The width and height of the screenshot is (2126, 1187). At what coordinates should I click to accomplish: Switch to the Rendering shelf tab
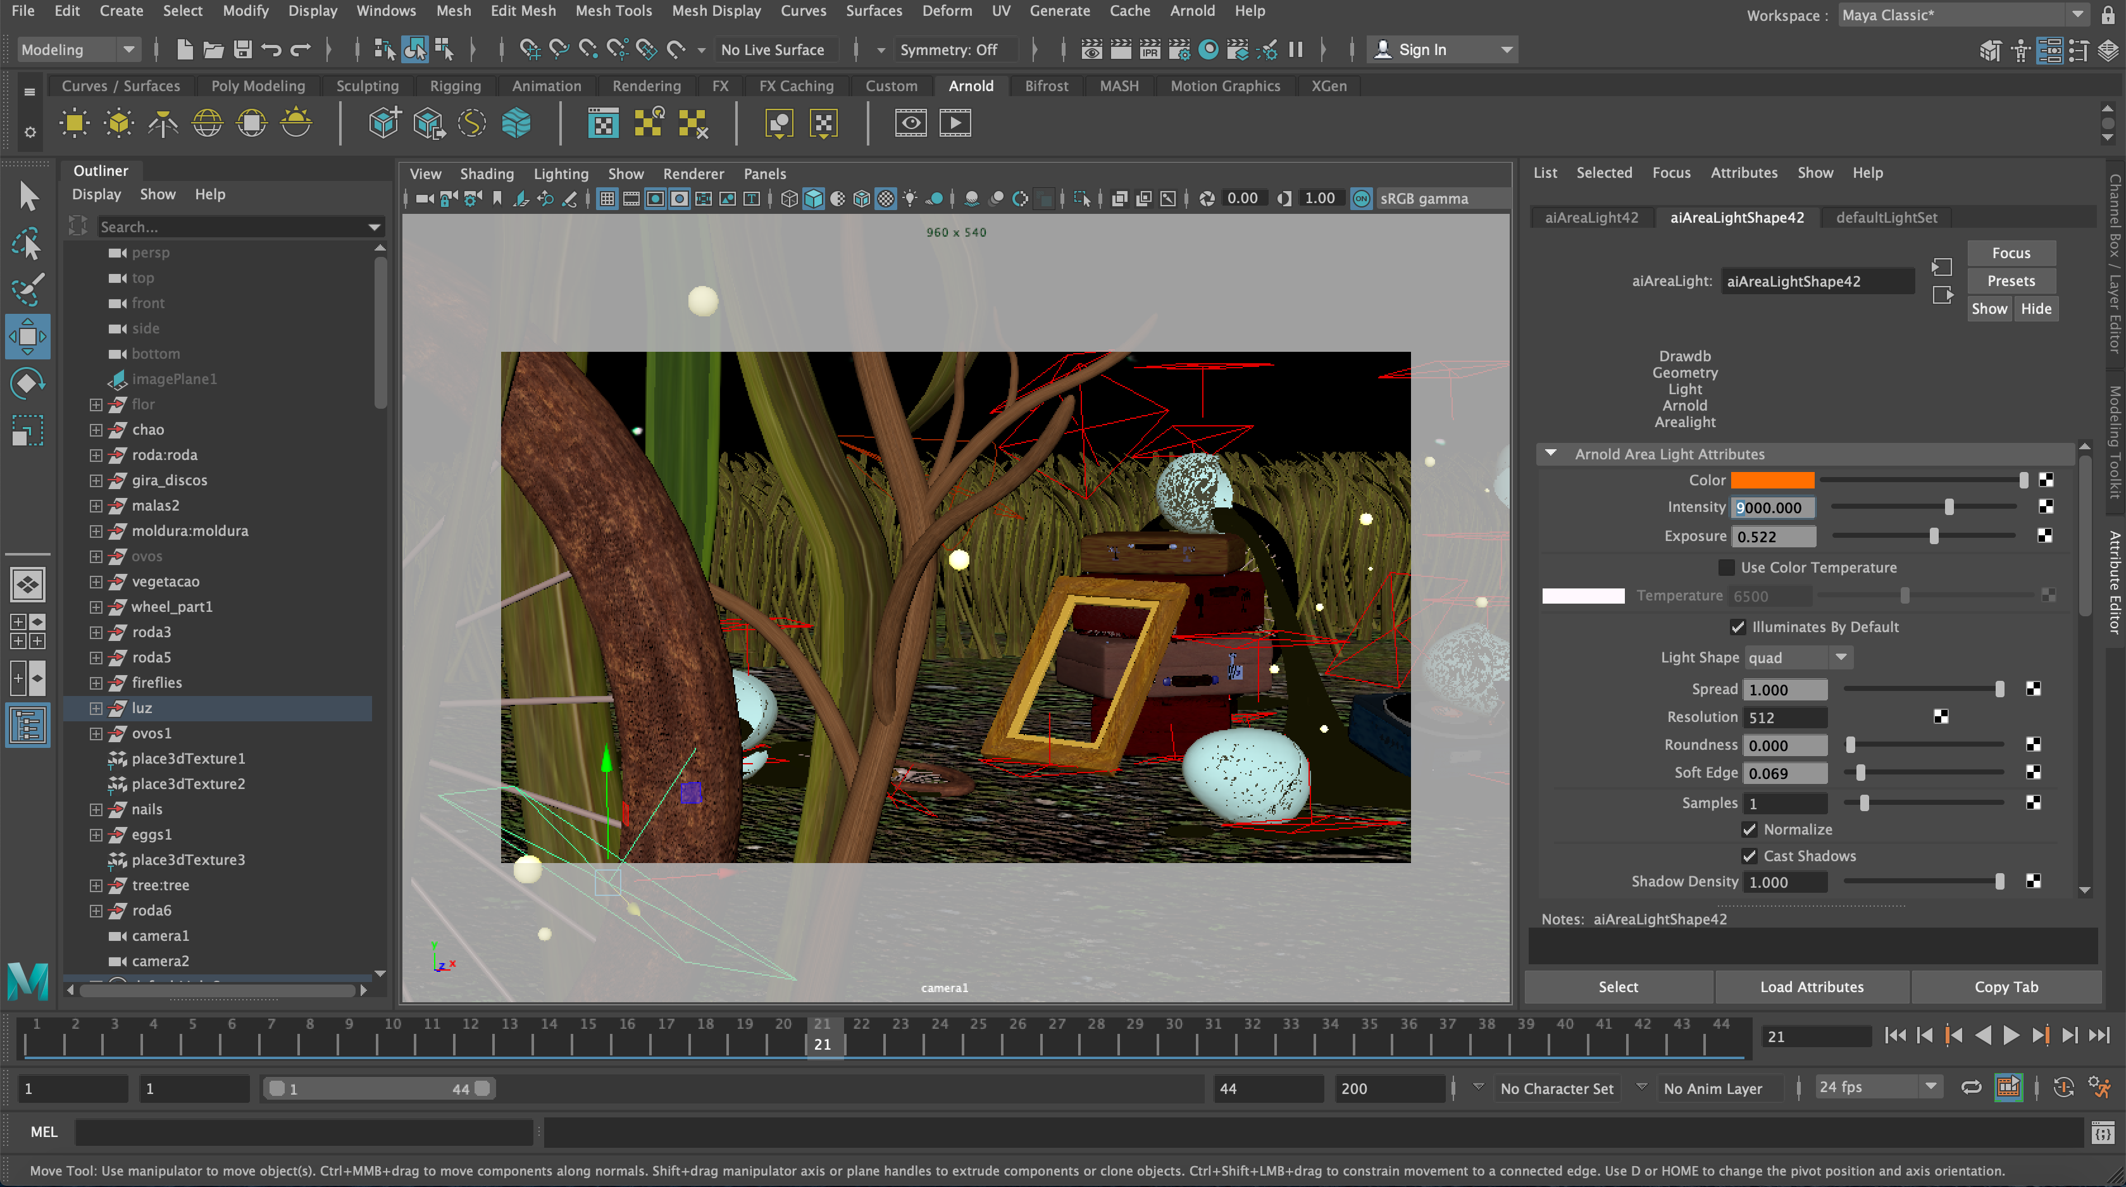click(646, 86)
